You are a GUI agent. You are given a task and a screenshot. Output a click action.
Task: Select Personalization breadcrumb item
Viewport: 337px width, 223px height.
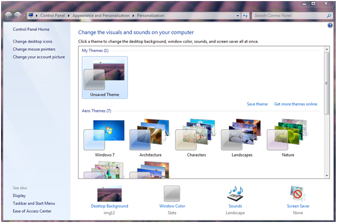150,16
